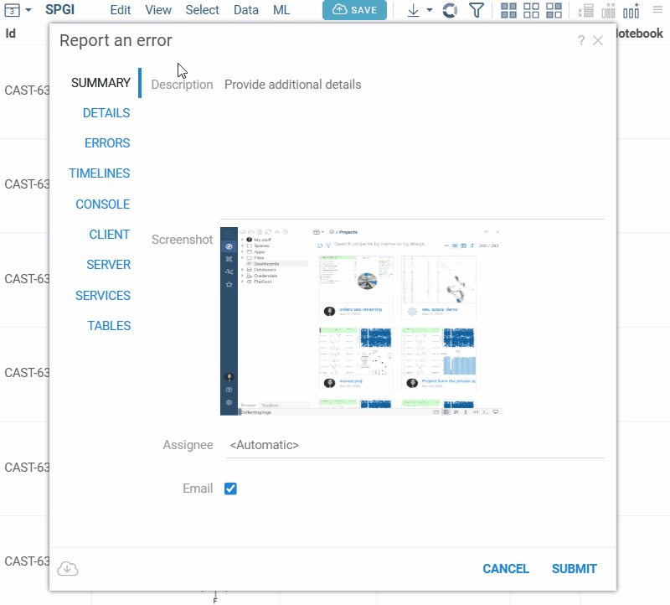Click the CANCEL button
Viewport: 670px width, 605px height.
[x=506, y=569]
